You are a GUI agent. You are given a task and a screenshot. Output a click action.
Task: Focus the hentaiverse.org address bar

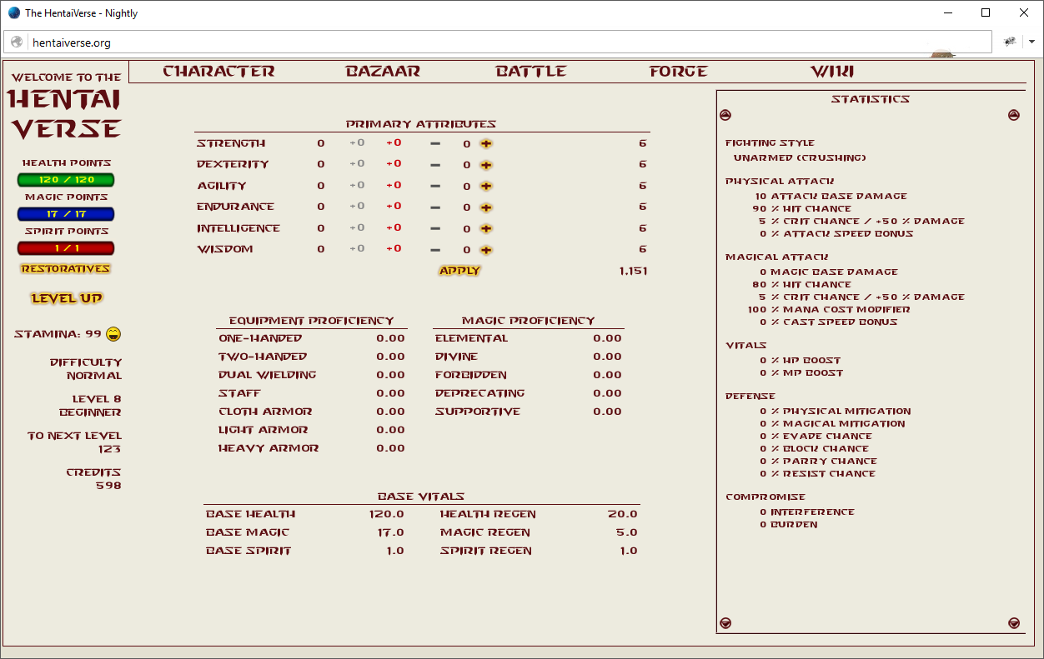500,42
